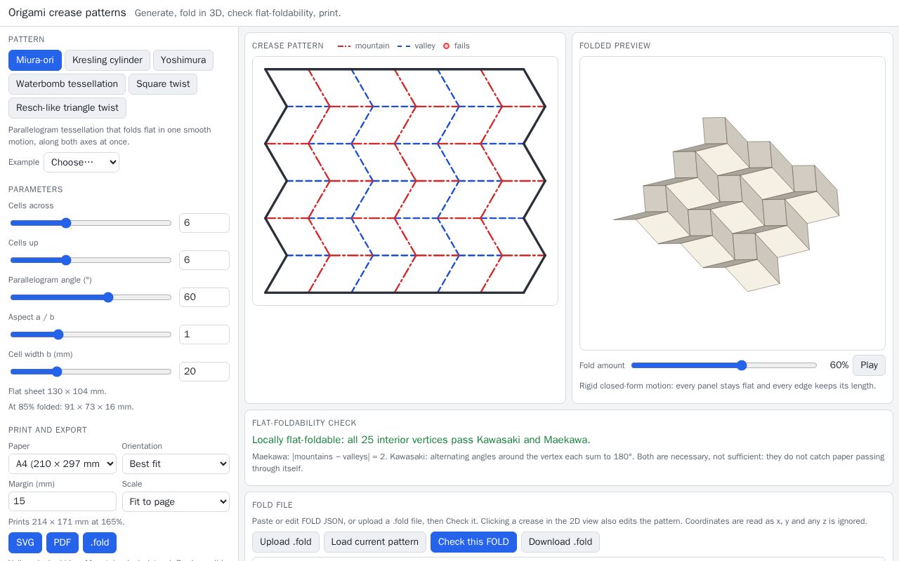
Task: Export the pattern as SVG
Action: 25,543
